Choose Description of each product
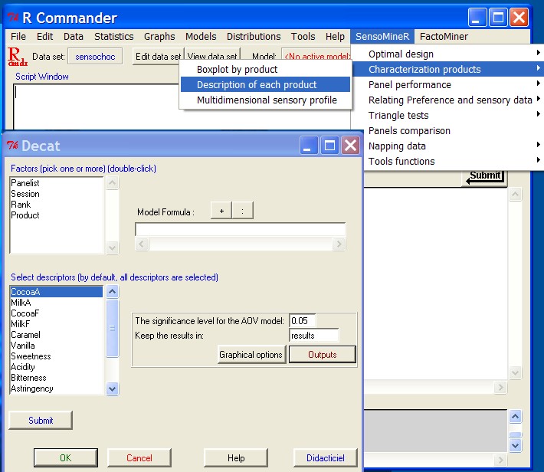This screenshot has width=544, height=472. (x=265, y=84)
